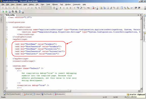This screenshot has height=99, width=146.
Task: Collapse the <appSettings> outline node
Action: click(x=7, y=39)
